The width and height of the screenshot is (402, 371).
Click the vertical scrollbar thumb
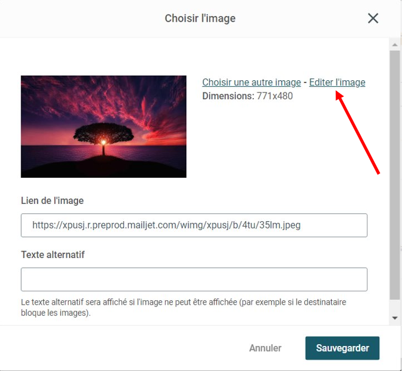pos(395,175)
